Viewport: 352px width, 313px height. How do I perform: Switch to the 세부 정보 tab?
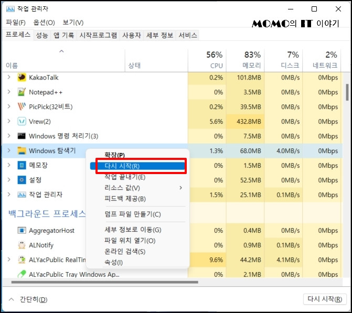pyautogui.click(x=160, y=35)
